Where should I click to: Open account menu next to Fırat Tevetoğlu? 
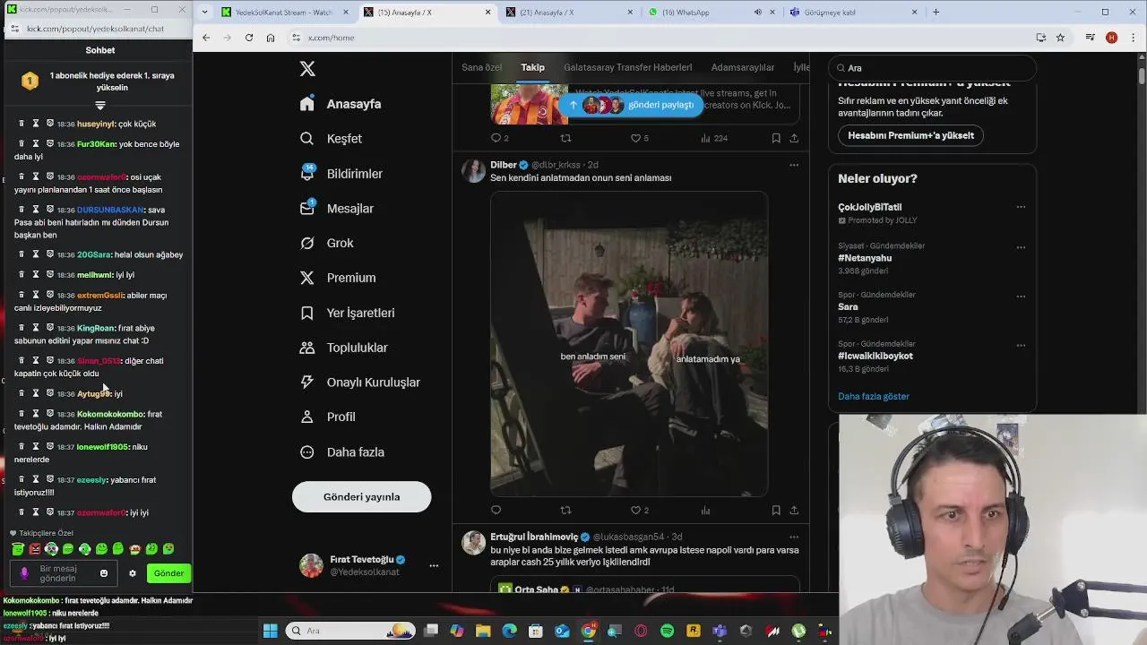(x=434, y=565)
